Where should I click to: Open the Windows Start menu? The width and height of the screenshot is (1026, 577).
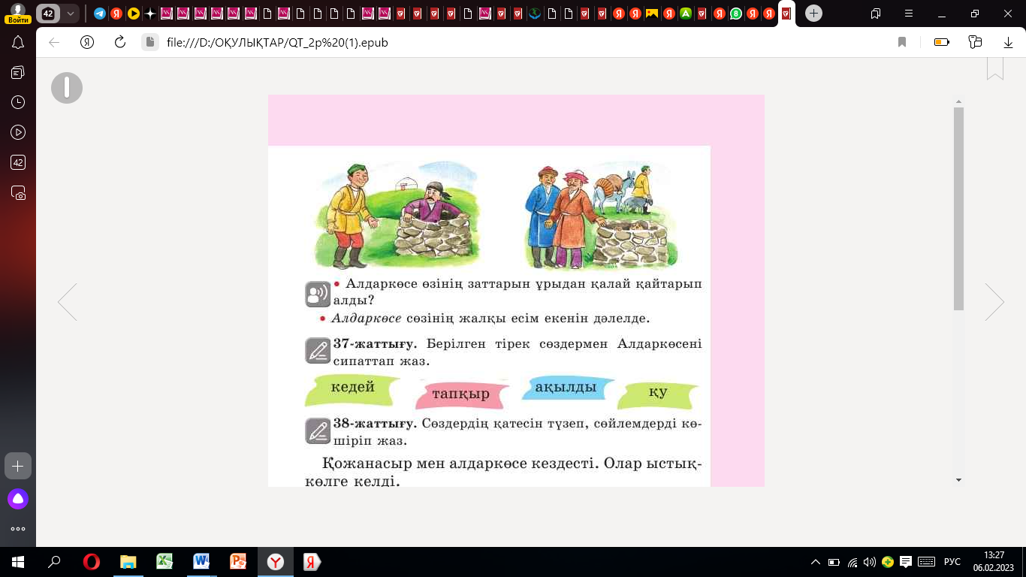pyautogui.click(x=18, y=562)
